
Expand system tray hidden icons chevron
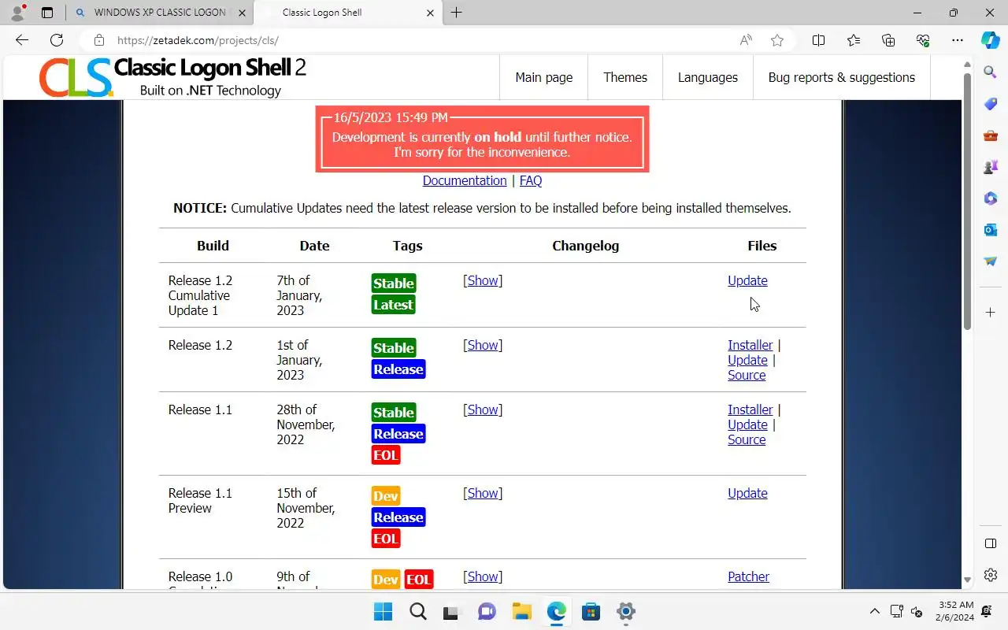[x=874, y=611]
